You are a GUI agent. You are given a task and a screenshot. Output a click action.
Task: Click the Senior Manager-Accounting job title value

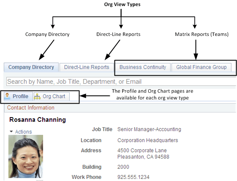[x=149, y=129]
